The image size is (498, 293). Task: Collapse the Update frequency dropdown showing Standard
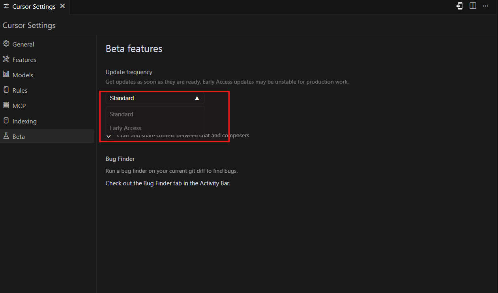(155, 98)
